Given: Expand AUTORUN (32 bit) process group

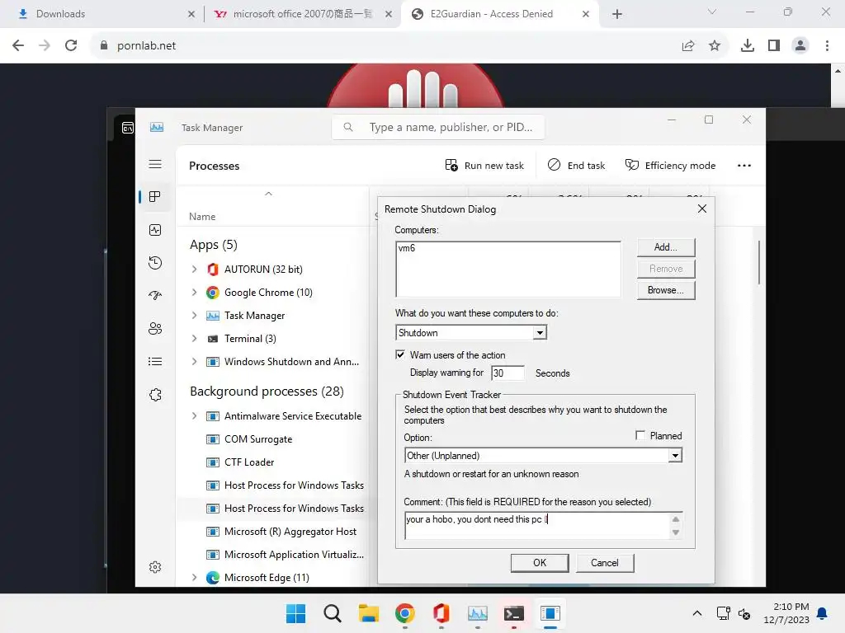Looking at the screenshot, I should click(195, 270).
